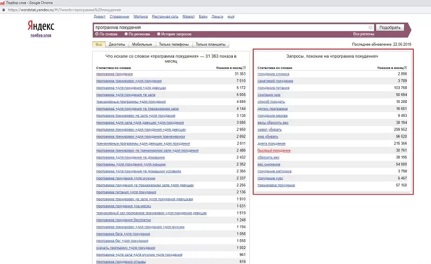Open the 'Баян' top navigation link
This screenshot has height=264, width=431.
203,17
